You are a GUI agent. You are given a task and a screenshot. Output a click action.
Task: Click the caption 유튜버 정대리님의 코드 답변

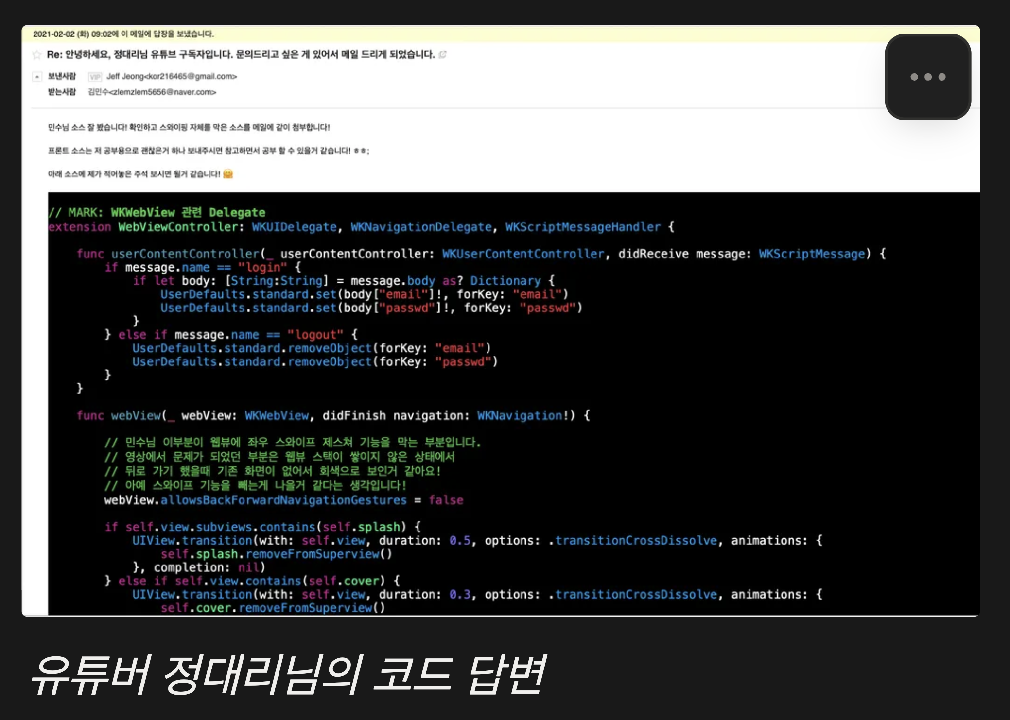[288, 674]
